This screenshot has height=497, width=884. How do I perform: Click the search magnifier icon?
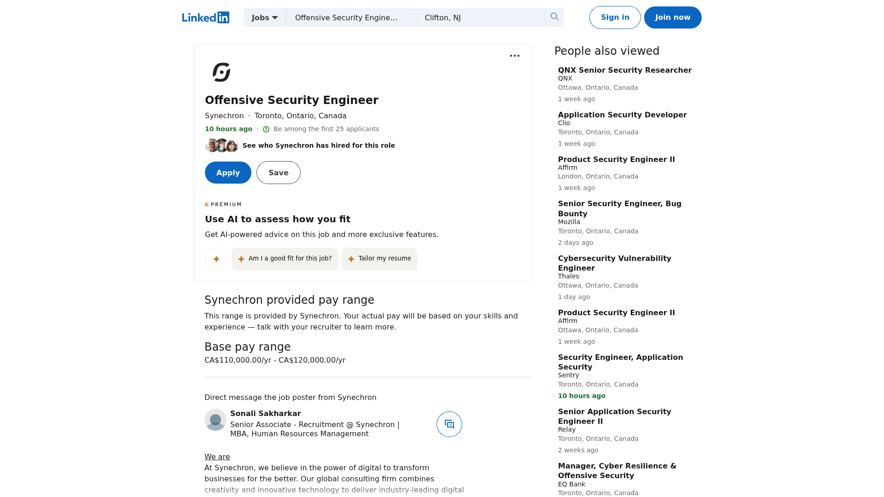[555, 17]
